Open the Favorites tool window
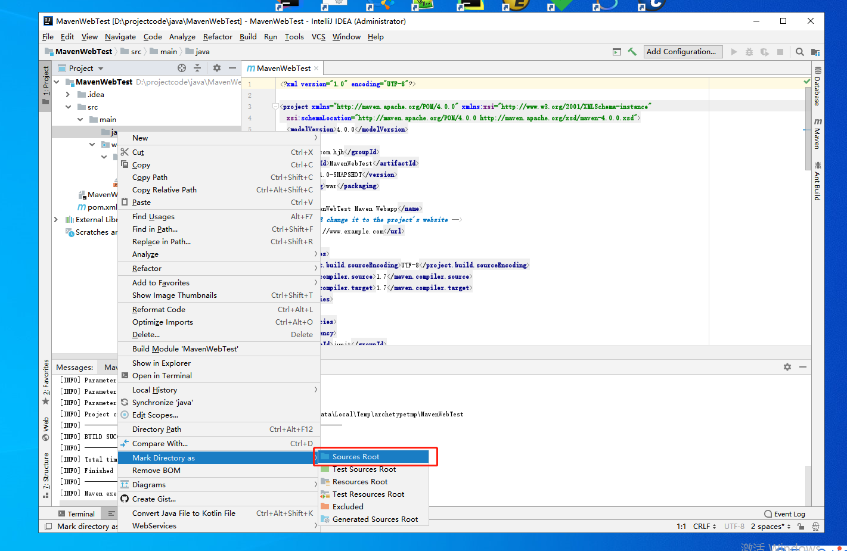Image resolution: width=847 pixels, height=551 pixels. pos(45,382)
